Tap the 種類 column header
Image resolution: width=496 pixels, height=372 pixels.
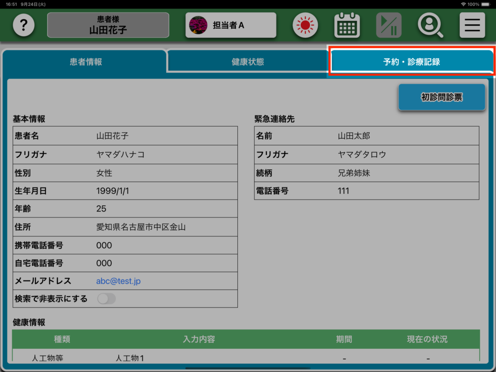[x=62, y=339]
